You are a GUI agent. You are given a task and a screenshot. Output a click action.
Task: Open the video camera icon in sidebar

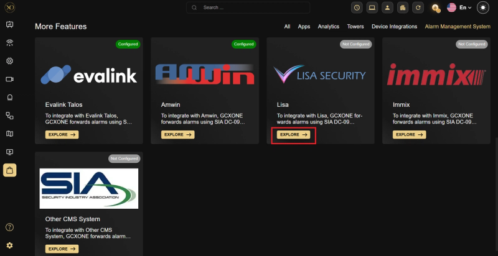click(9, 79)
